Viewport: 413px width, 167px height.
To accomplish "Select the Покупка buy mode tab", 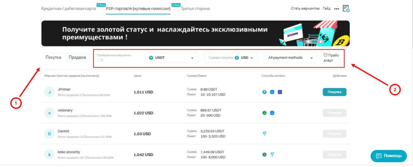I will tap(53, 58).
